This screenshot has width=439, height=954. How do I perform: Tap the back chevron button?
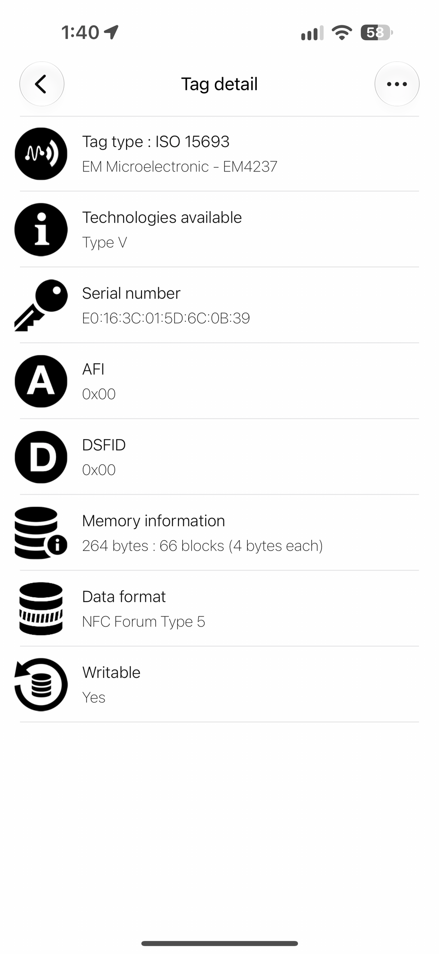tap(42, 84)
